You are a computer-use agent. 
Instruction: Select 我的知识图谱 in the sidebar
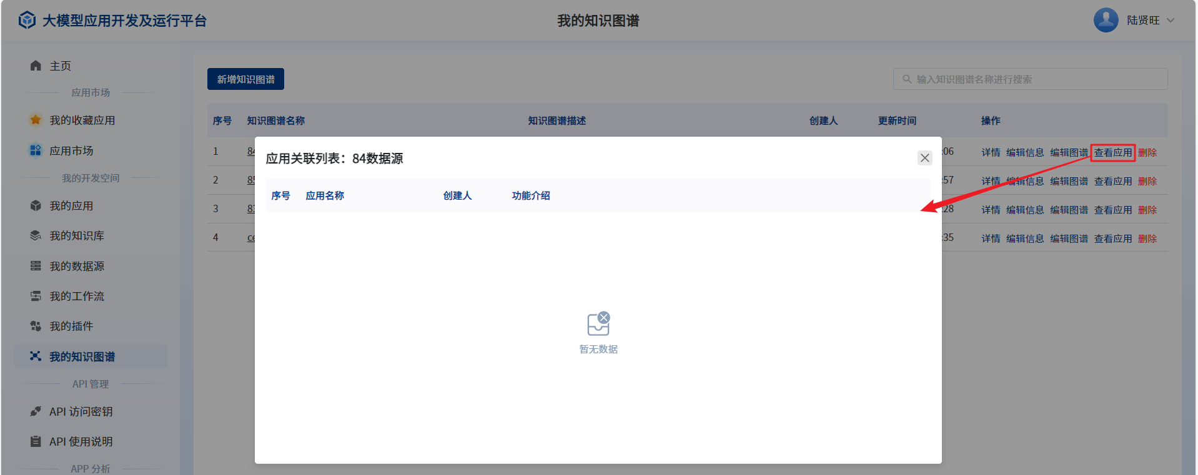click(82, 356)
